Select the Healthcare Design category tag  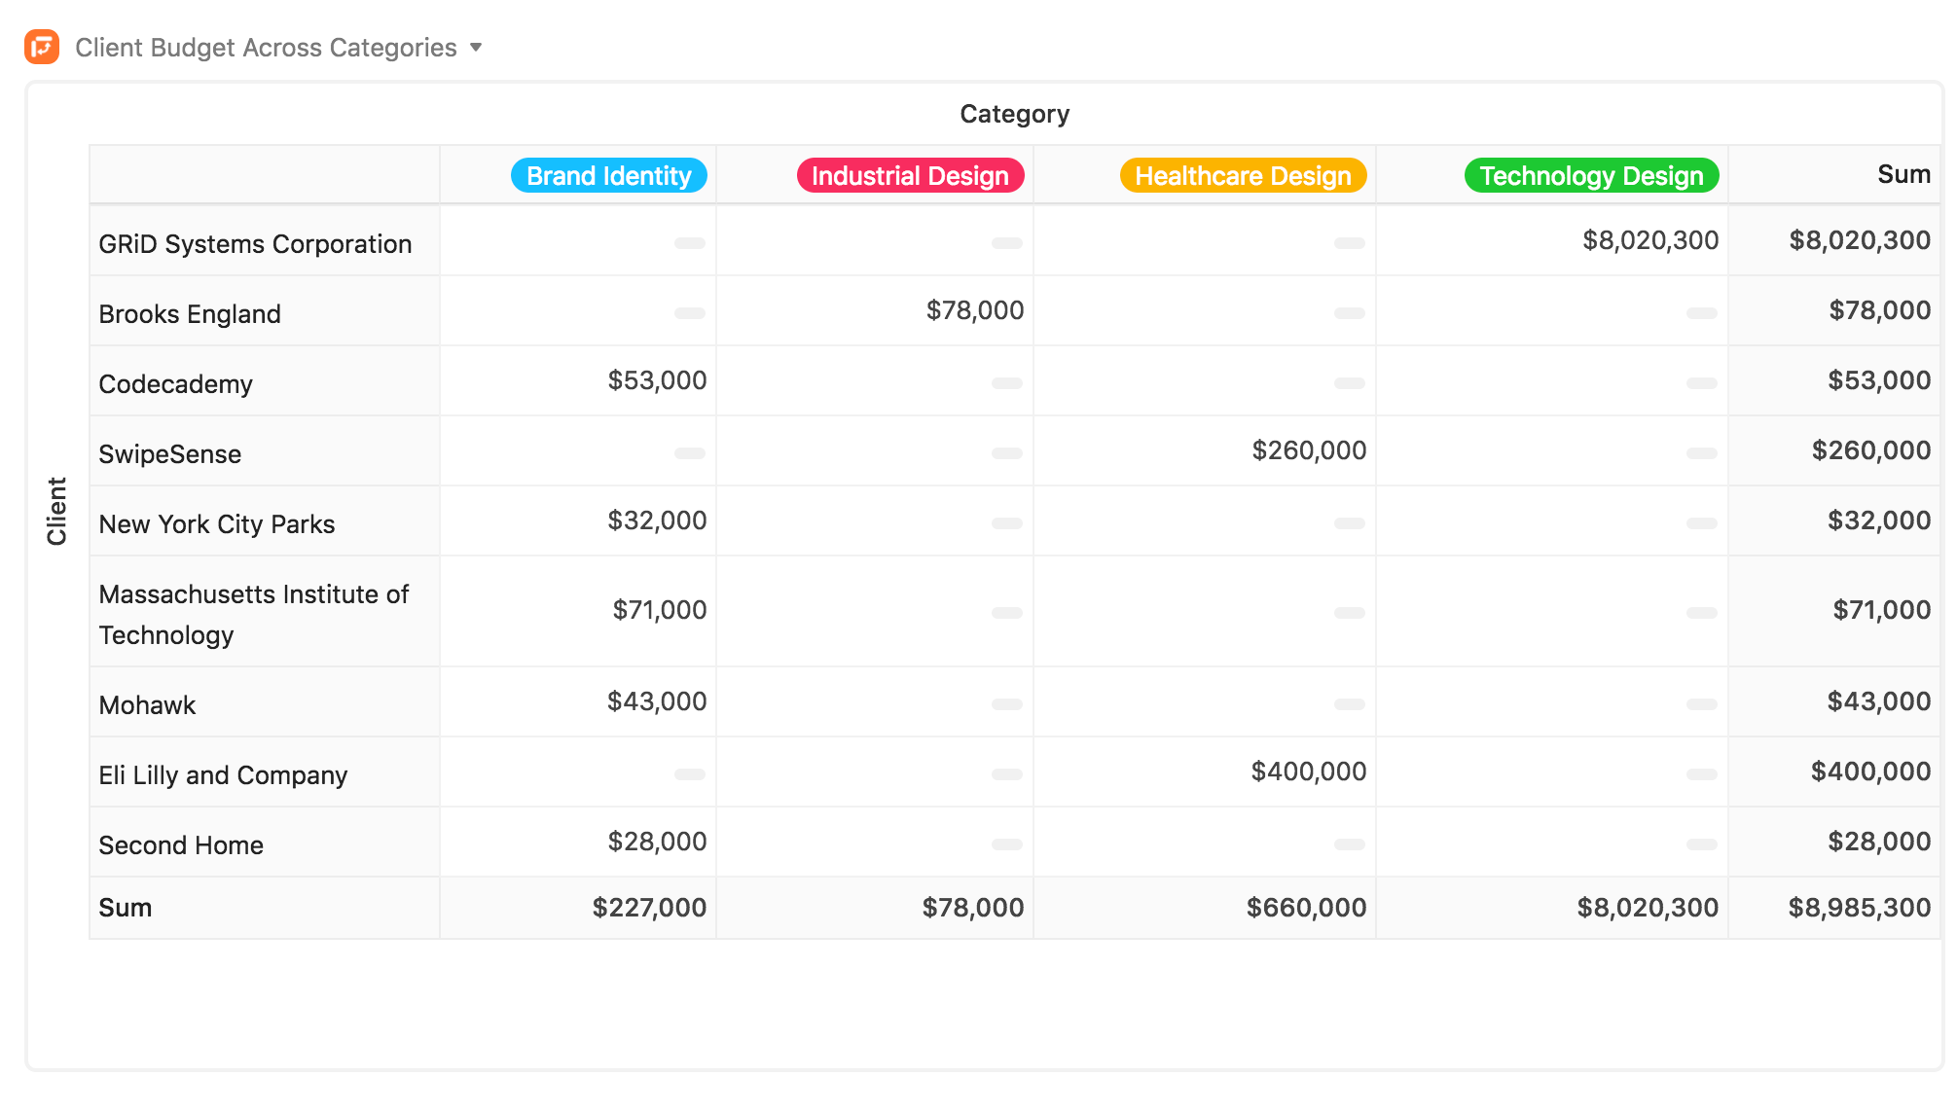click(1243, 175)
